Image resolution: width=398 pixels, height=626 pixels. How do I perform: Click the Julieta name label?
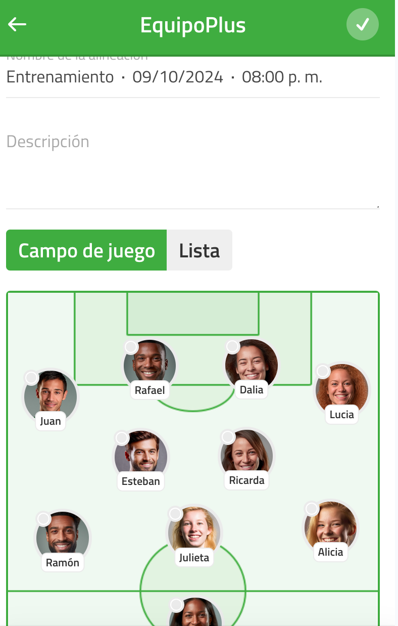coord(194,558)
